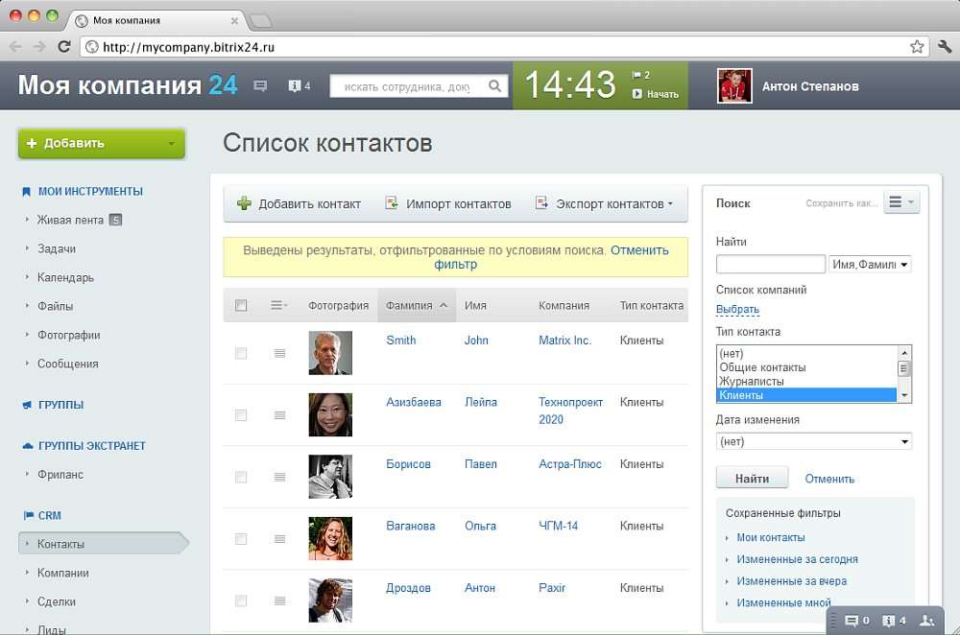Click the Найти search button
The height and width of the screenshot is (635, 960).
(752, 479)
